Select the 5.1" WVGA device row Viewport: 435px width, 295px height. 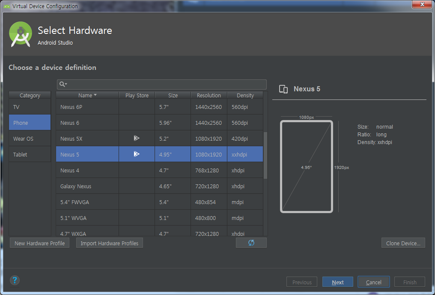pos(160,217)
